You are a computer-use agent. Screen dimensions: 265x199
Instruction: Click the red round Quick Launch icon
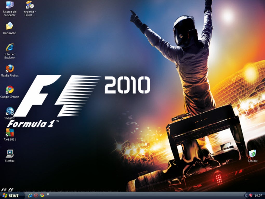(36, 195)
